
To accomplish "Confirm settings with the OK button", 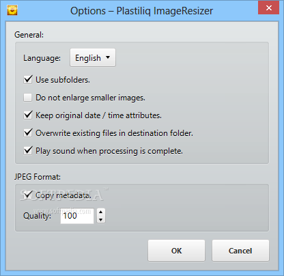I will [x=176, y=251].
